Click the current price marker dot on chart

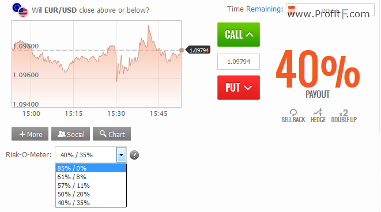tap(182, 50)
